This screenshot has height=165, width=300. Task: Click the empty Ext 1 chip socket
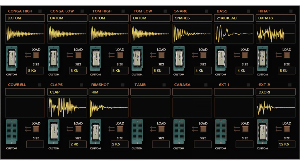(x=221, y=132)
